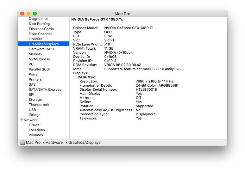The height and width of the screenshot is (171, 245).
Task: Select Disc Burning in the sidebar
Action: (39, 24)
